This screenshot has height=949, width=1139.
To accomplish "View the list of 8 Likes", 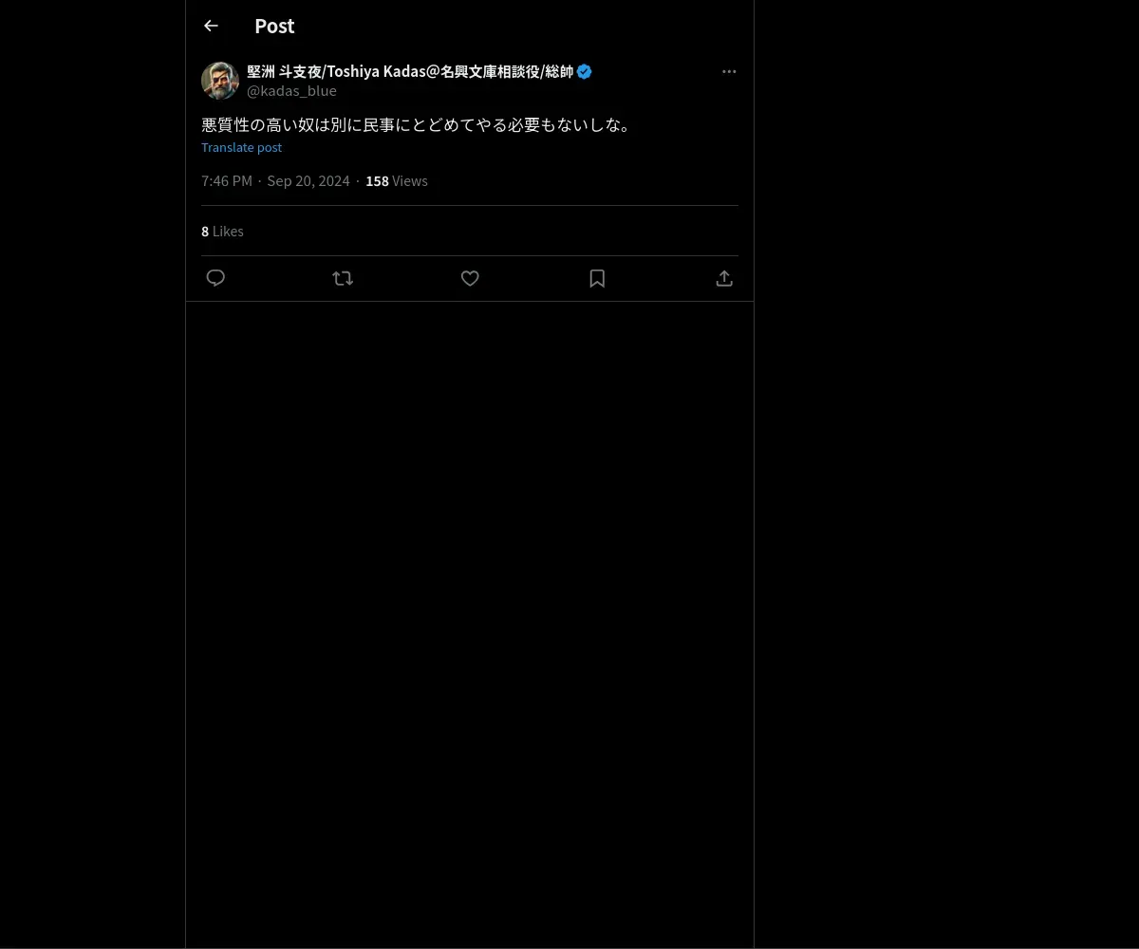I will pos(222,231).
